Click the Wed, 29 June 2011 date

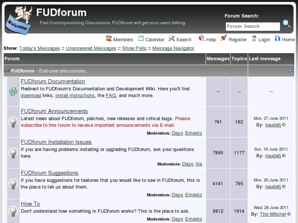pos(271,207)
